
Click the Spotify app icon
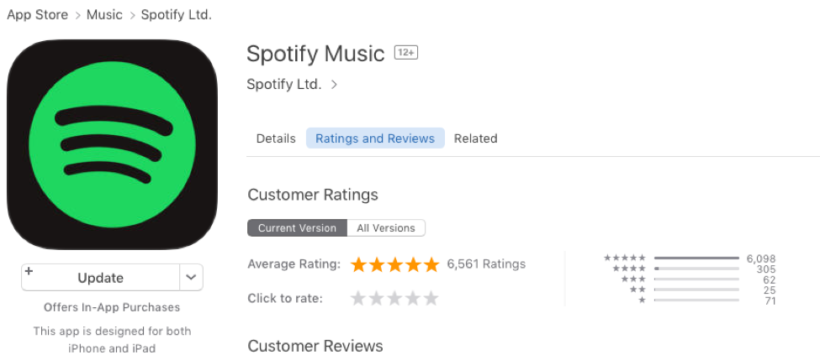tap(112, 143)
